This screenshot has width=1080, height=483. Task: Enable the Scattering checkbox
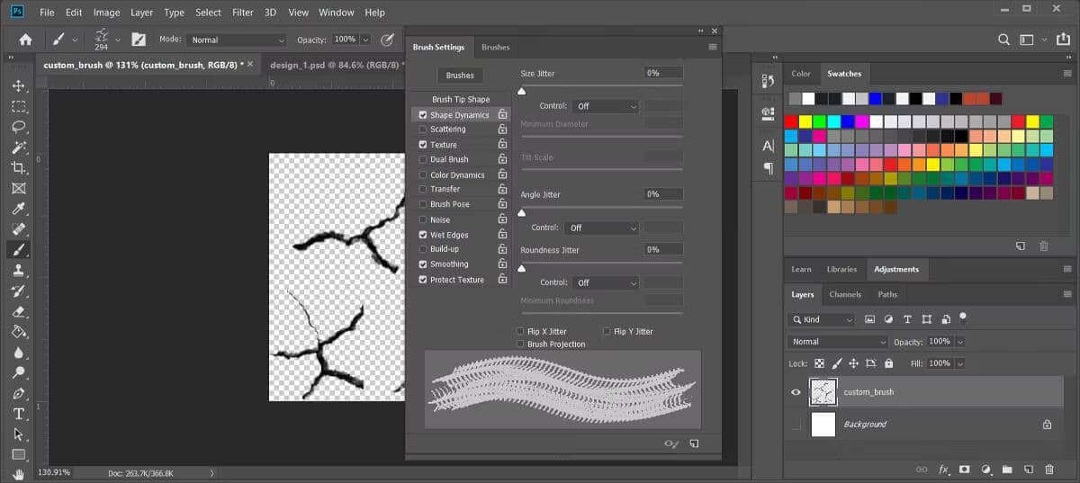pyautogui.click(x=423, y=130)
